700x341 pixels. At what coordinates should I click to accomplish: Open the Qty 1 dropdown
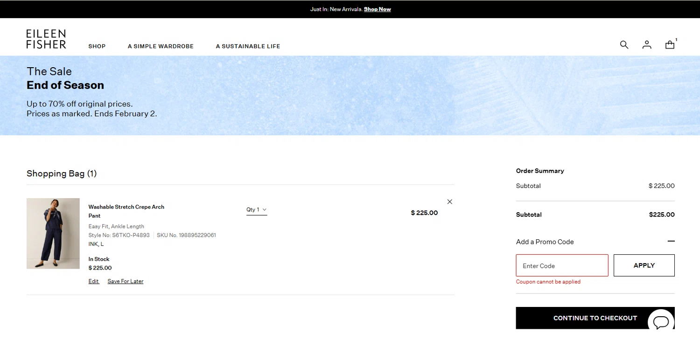coord(257,210)
